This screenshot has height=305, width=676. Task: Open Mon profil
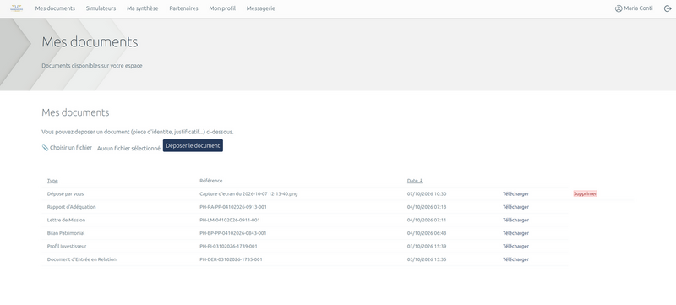click(x=222, y=8)
